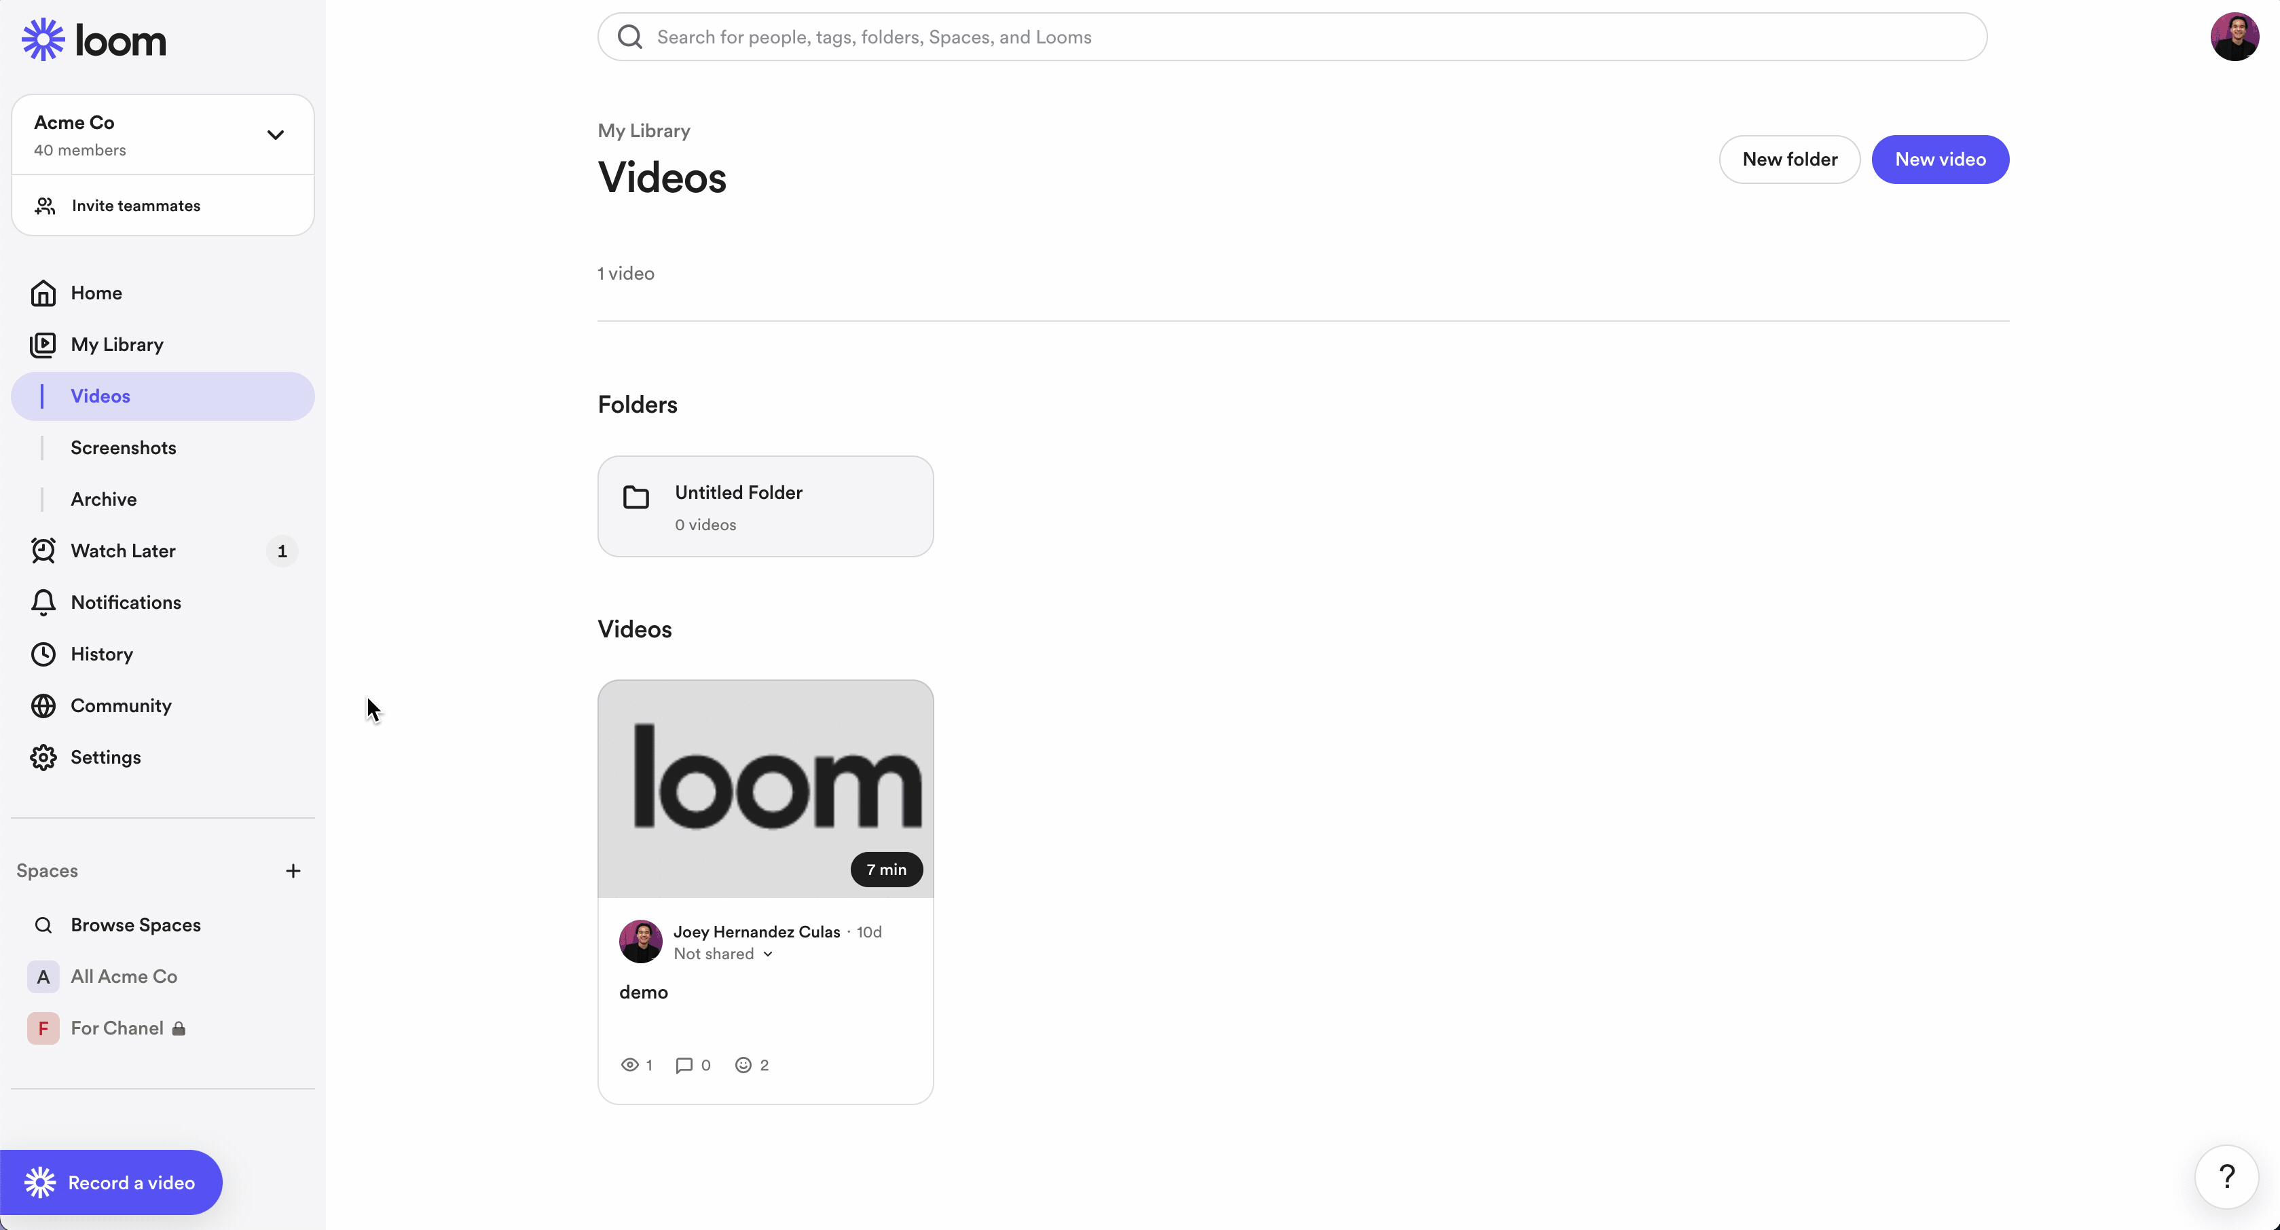
Task: Open the help question mark button
Action: point(2226,1176)
